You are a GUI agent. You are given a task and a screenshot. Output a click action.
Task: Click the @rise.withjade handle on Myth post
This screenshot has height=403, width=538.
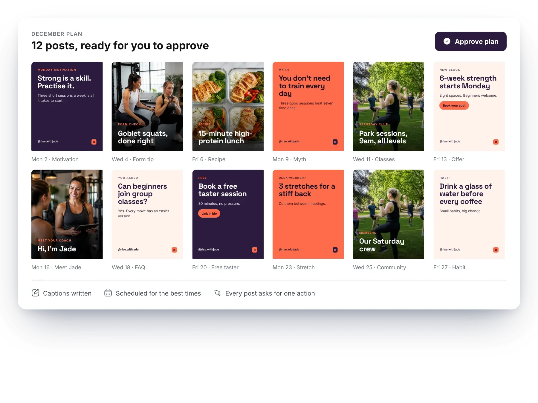point(289,141)
